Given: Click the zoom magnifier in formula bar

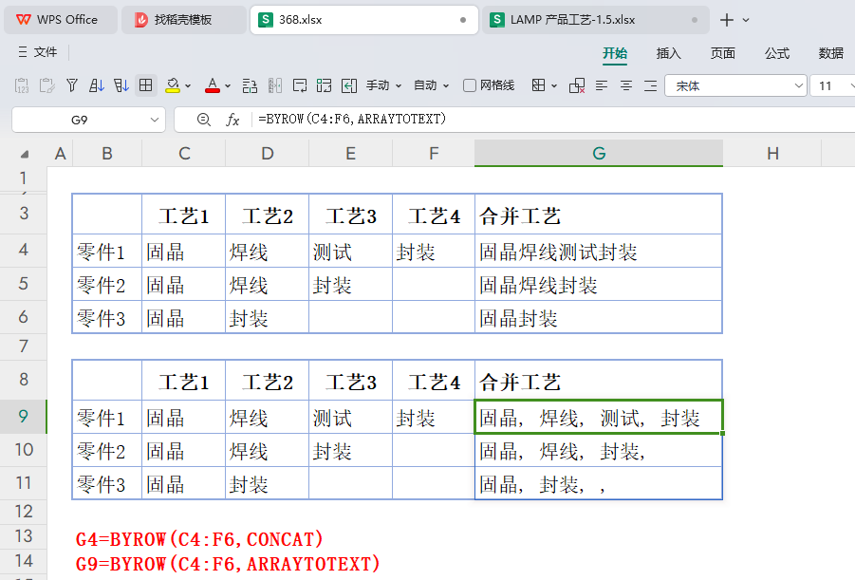Looking at the screenshot, I should pos(204,120).
